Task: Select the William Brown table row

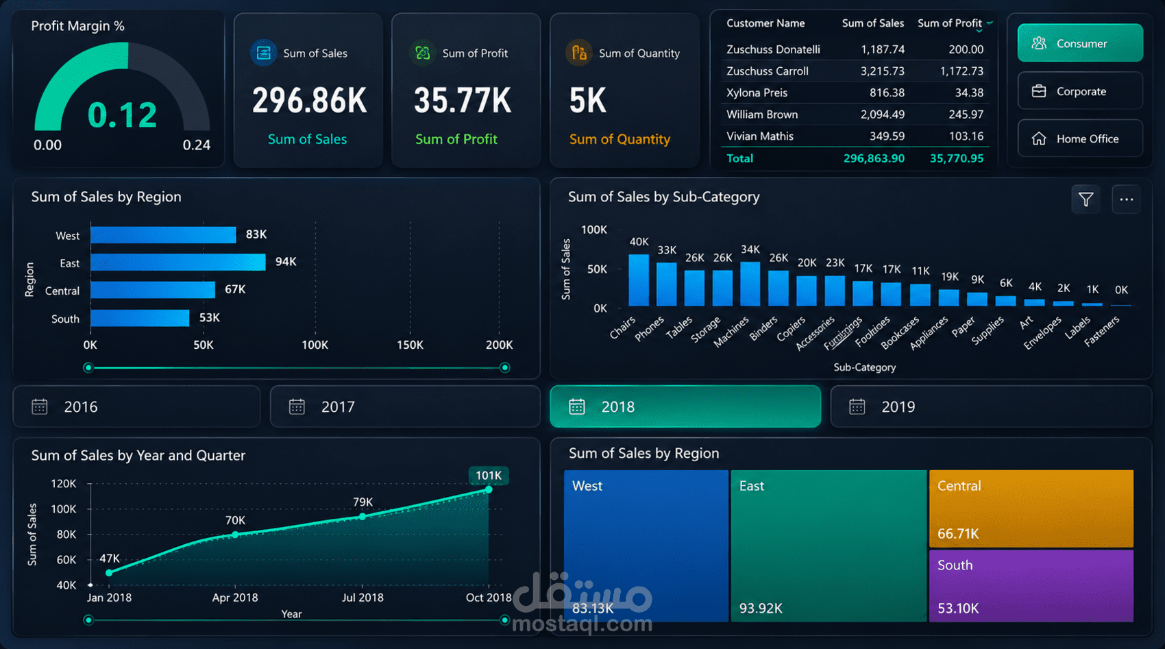Action: point(855,114)
